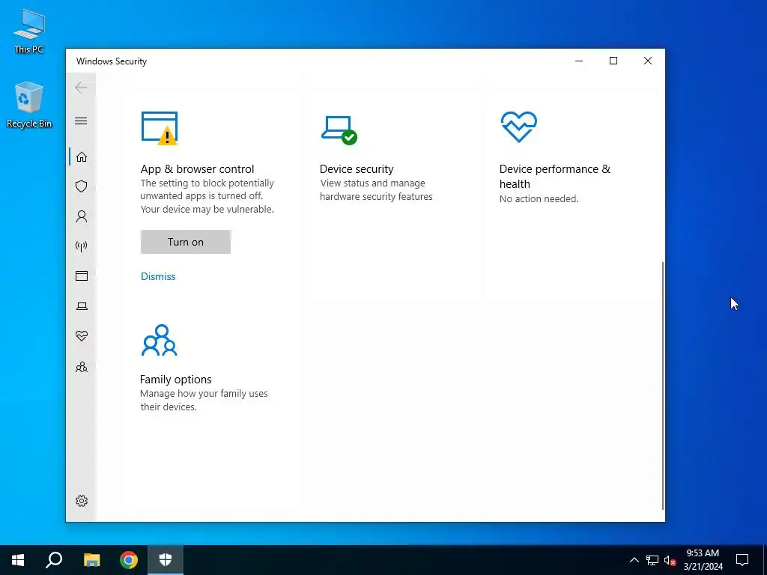Image resolution: width=767 pixels, height=575 pixels.
Task: Select the Home icon in sidebar
Action: click(81, 157)
